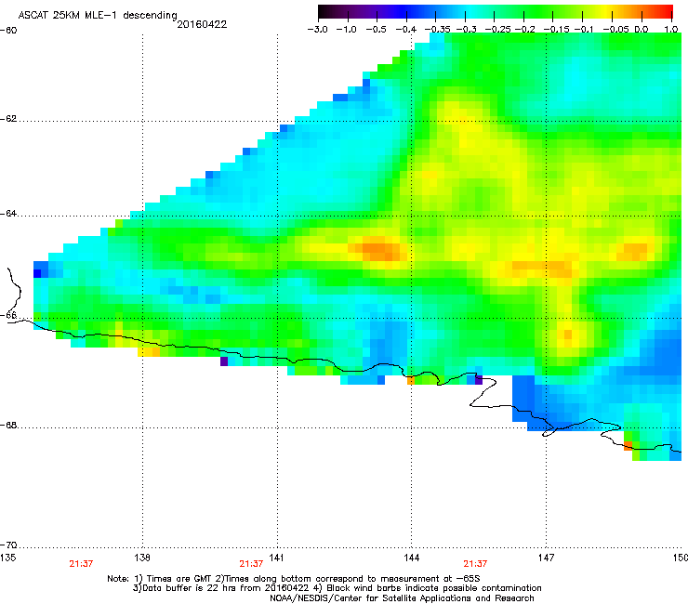Click the "-0.35" color scale label
688x604 pixels.
(x=438, y=30)
